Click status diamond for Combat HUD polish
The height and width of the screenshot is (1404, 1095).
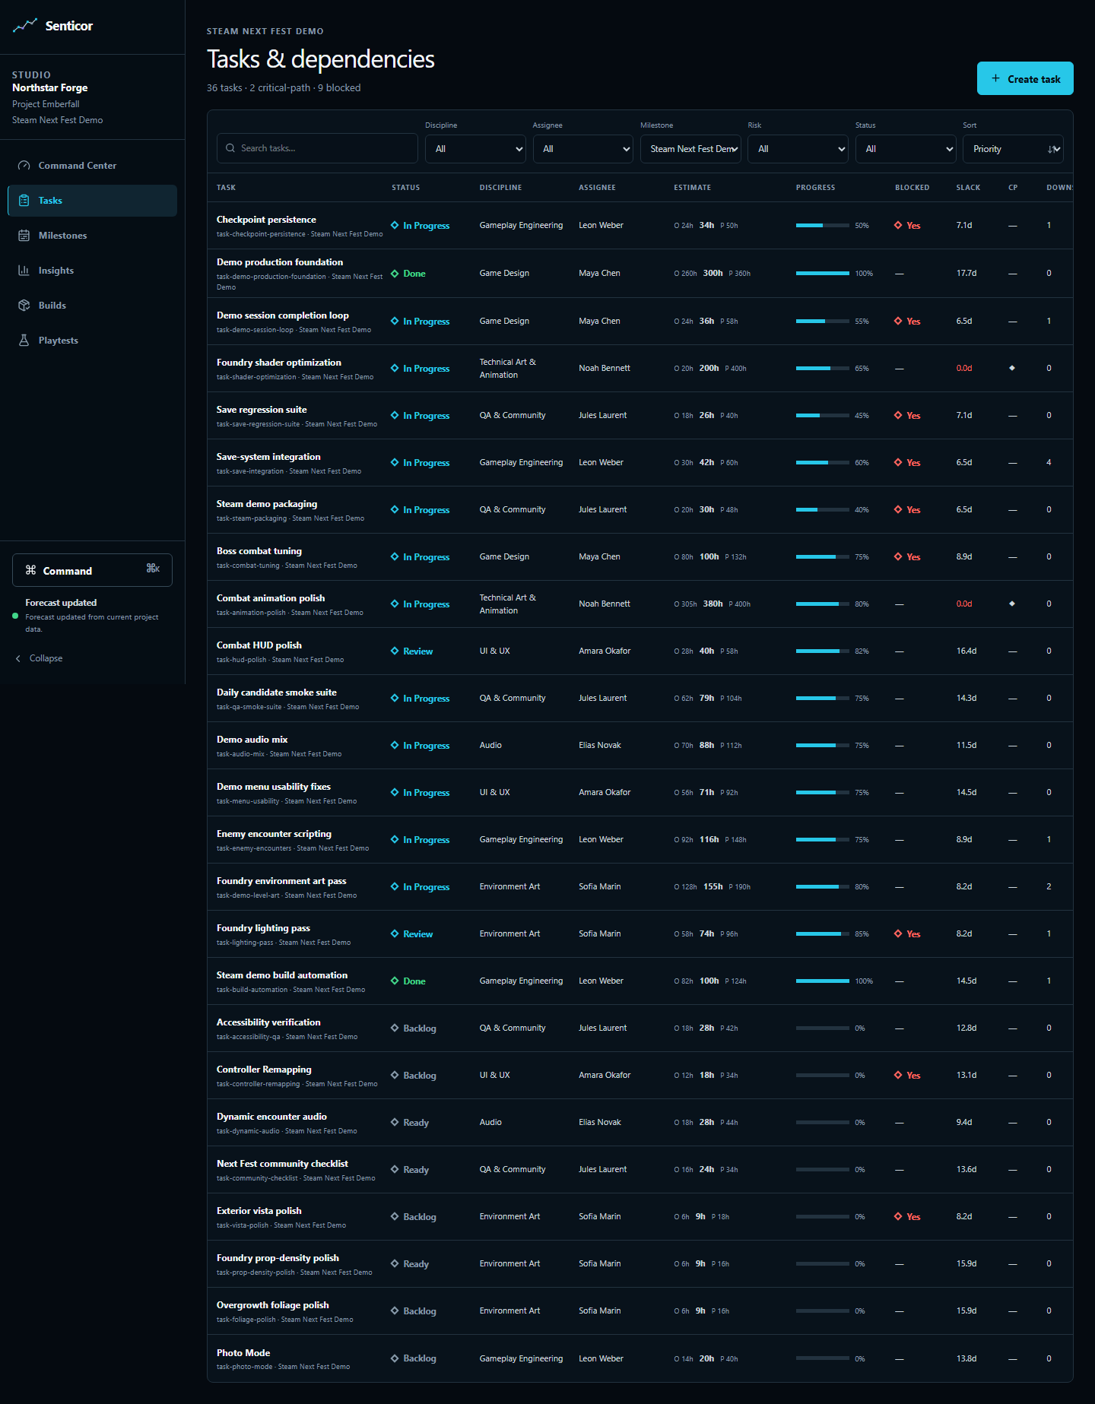(x=395, y=651)
